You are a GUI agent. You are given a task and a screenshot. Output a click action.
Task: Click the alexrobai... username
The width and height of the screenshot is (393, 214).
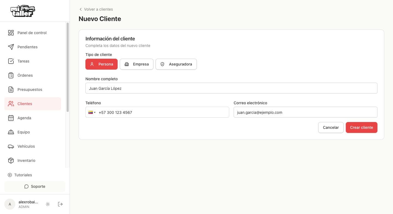click(28, 202)
